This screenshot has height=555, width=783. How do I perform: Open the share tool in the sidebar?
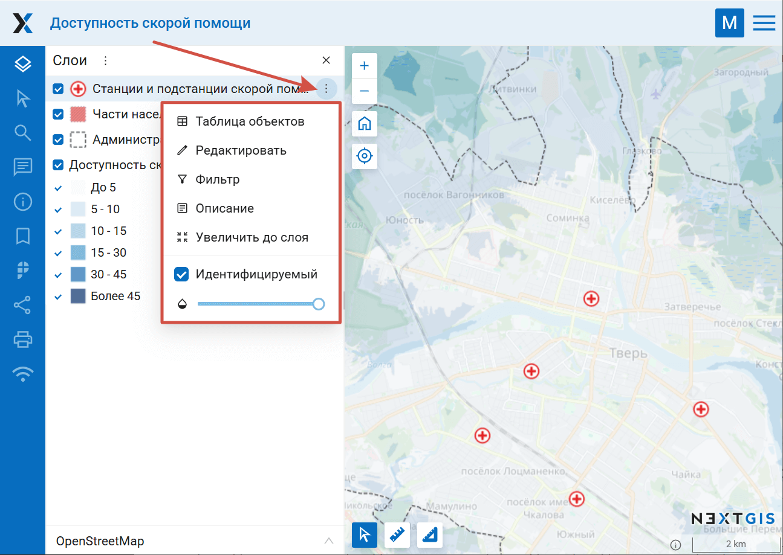click(22, 305)
